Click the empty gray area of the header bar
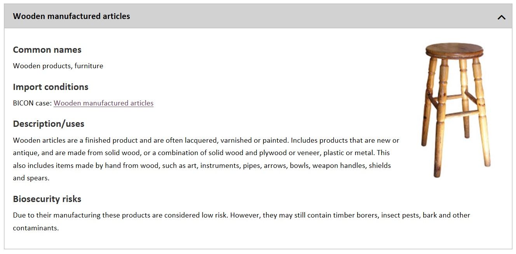This screenshot has height=254, width=516. coord(311,16)
